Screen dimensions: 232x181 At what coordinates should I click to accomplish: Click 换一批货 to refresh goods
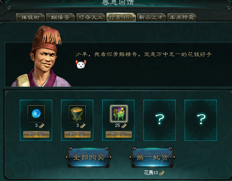[x=152, y=157]
